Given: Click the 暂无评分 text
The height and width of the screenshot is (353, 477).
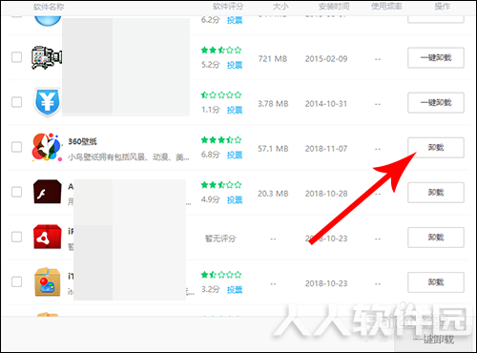Looking at the screenshot, I should (x=220, y=239).
